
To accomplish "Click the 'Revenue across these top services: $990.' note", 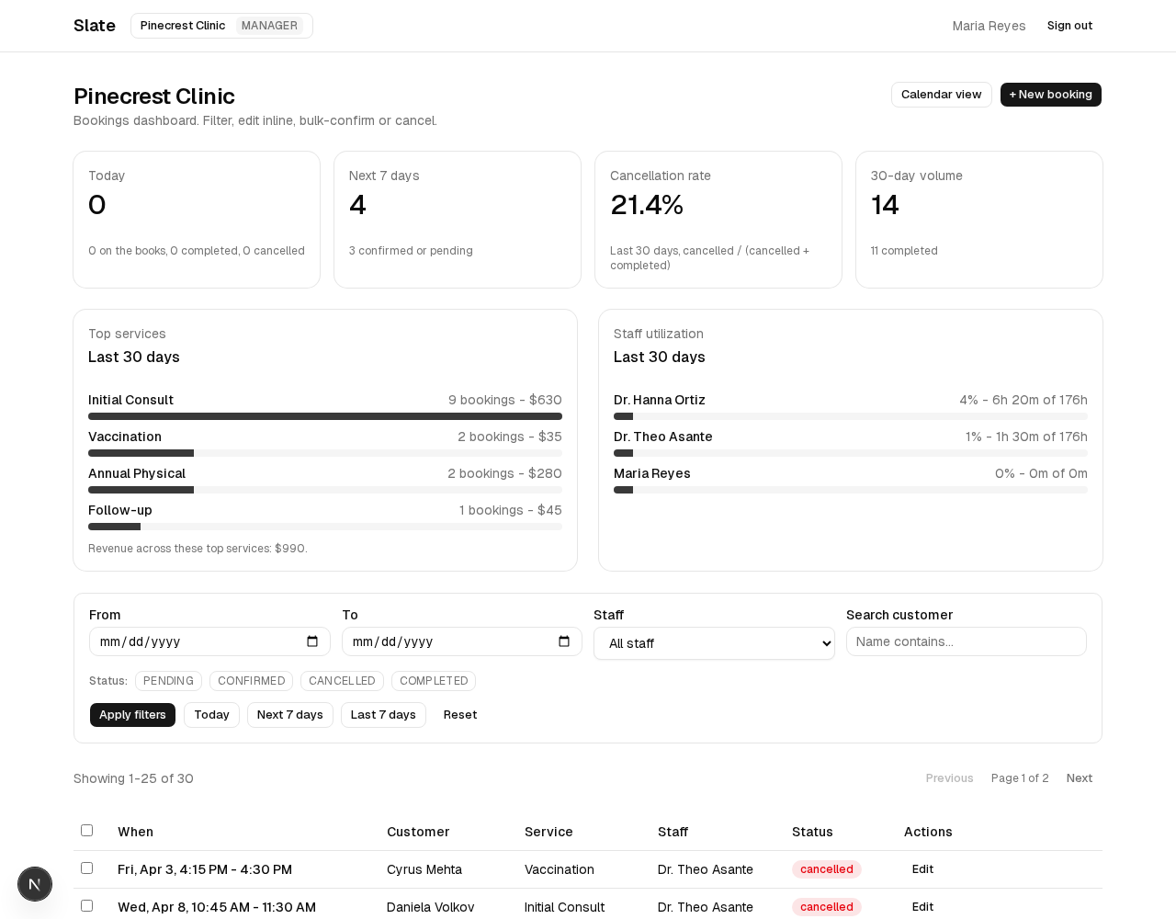I will [198, 549].
